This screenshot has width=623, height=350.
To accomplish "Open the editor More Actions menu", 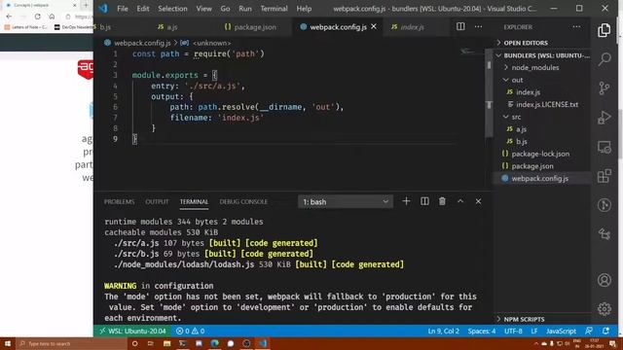I will tap(478, 26).
